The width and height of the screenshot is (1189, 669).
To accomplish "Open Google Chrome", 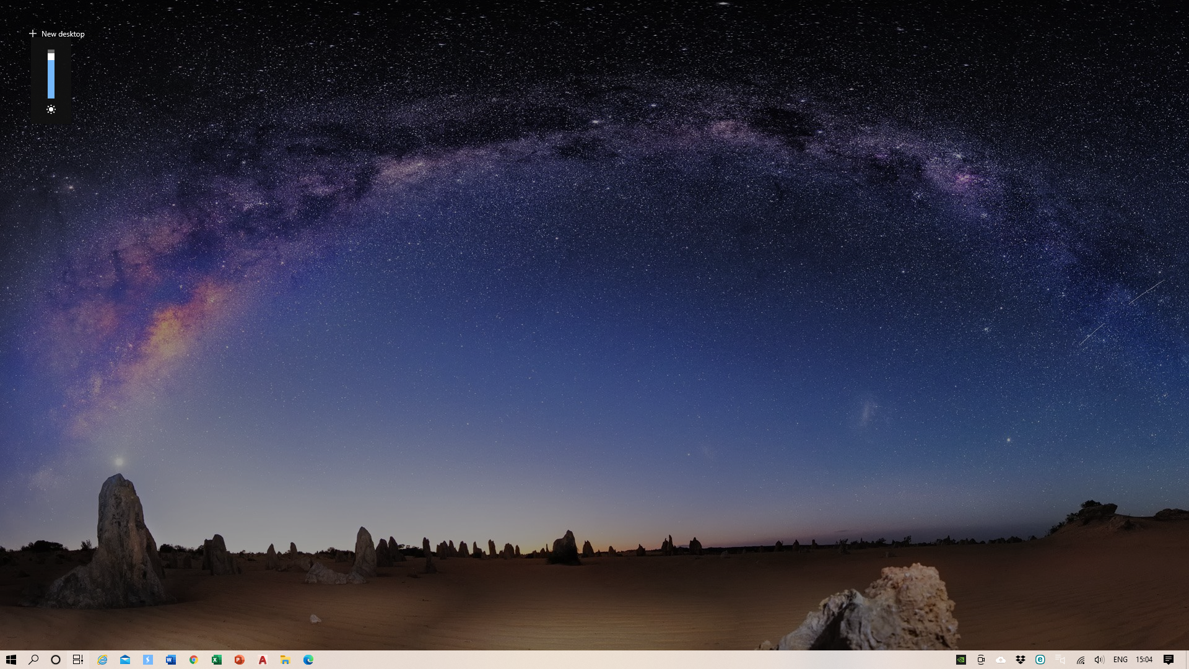I will coord(193,660).
